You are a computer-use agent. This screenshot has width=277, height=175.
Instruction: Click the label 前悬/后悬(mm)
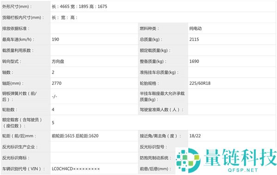[x=156, y=169]
